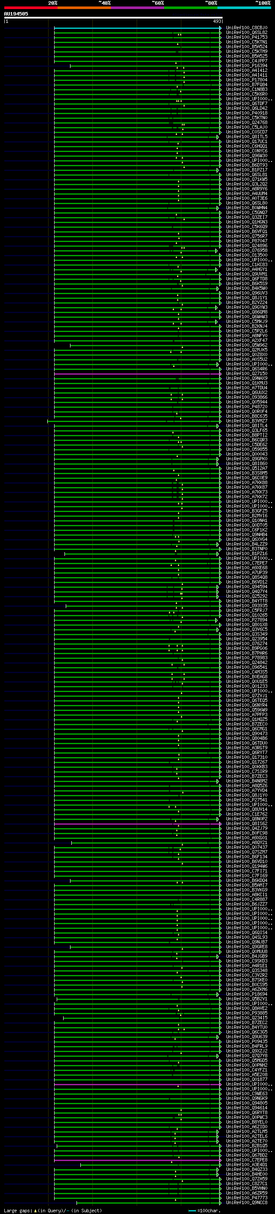
Task: Open hit UniRef100_C4JPP7
Action: 247,61
